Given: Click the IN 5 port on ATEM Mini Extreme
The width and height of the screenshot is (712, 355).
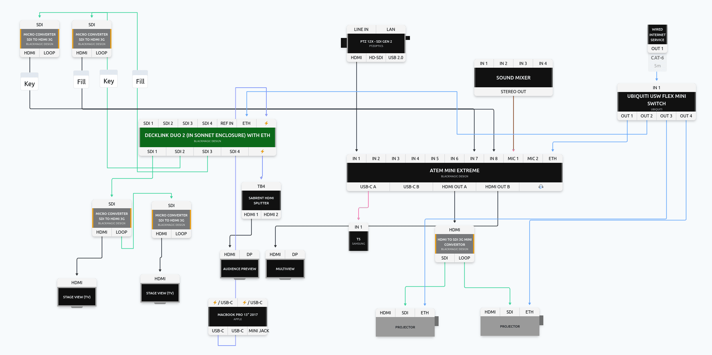Looking at the screenshot, I should (x=435, y=159).
